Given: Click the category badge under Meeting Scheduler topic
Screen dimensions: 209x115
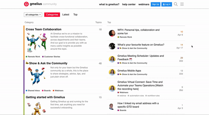Looking at the screenshot, I should click(132, 63).
